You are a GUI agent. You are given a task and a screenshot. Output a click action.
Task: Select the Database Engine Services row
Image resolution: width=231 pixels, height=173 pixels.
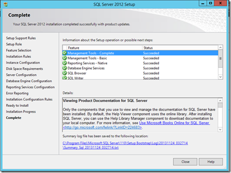click(x=140, y=68)
